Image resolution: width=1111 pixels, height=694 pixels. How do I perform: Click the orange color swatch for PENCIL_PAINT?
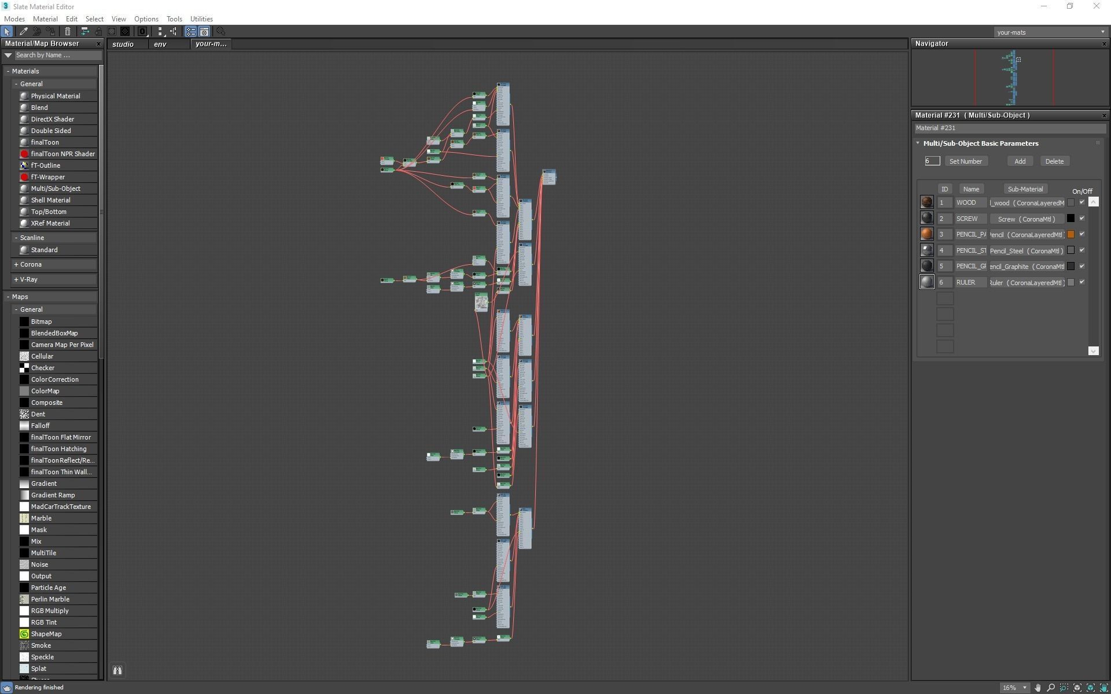click(1070, 234)
